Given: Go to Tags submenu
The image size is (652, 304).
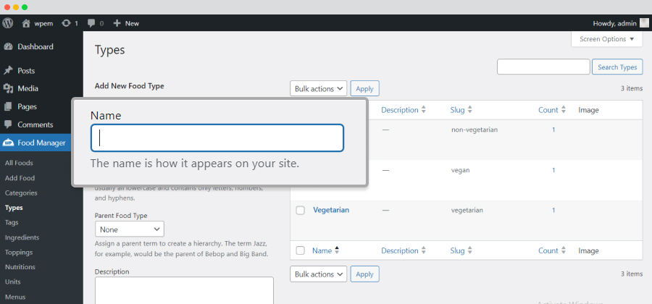Looking at the screenshot, I should pos(12,223).
